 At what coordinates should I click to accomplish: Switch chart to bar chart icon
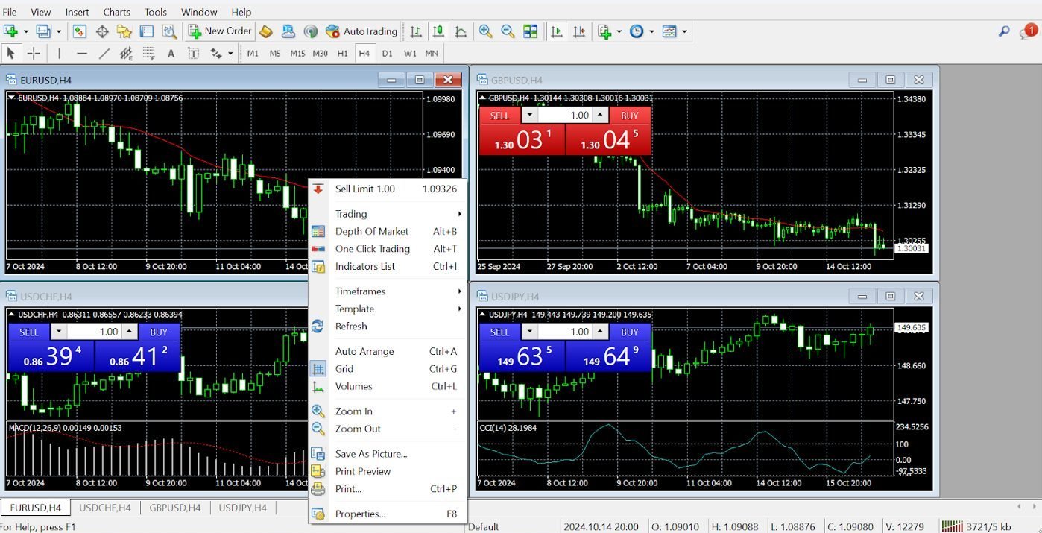[416, 31]
